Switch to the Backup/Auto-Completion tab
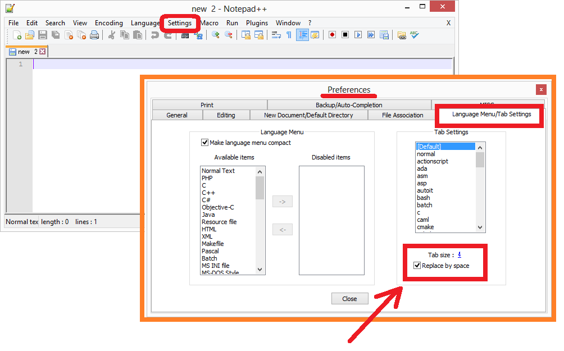The height and width of the screenshot is (351, 564). tap(348, 105)
